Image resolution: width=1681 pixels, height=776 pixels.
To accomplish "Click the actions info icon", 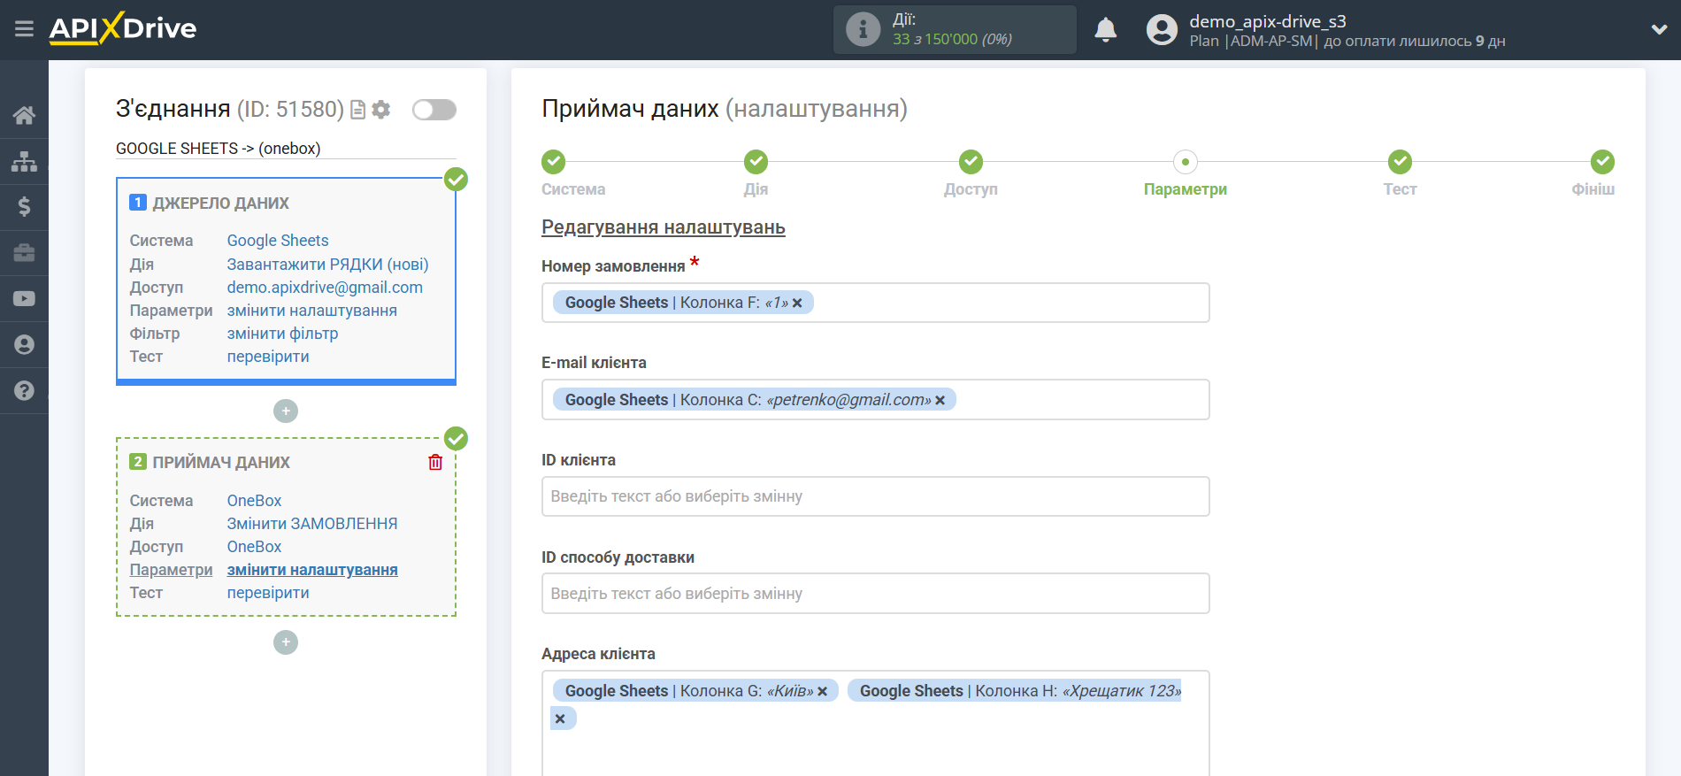I will (x=863, y=29).
